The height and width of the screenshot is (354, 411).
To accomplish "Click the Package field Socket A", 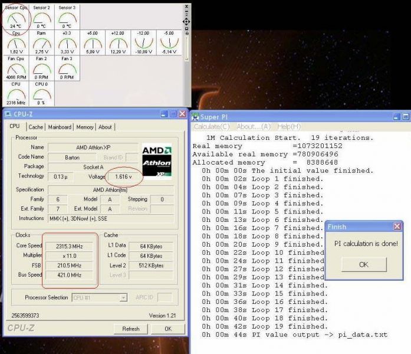I will (93, 167).
